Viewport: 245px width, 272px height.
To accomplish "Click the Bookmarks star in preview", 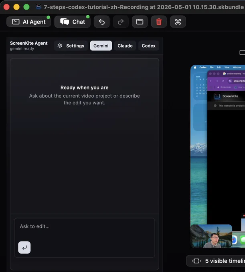I will point(218,87).
